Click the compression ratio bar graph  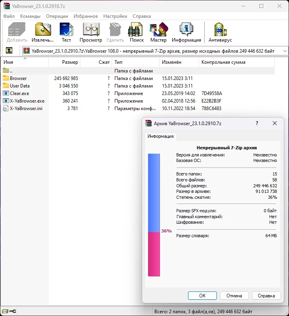(154, 215)
